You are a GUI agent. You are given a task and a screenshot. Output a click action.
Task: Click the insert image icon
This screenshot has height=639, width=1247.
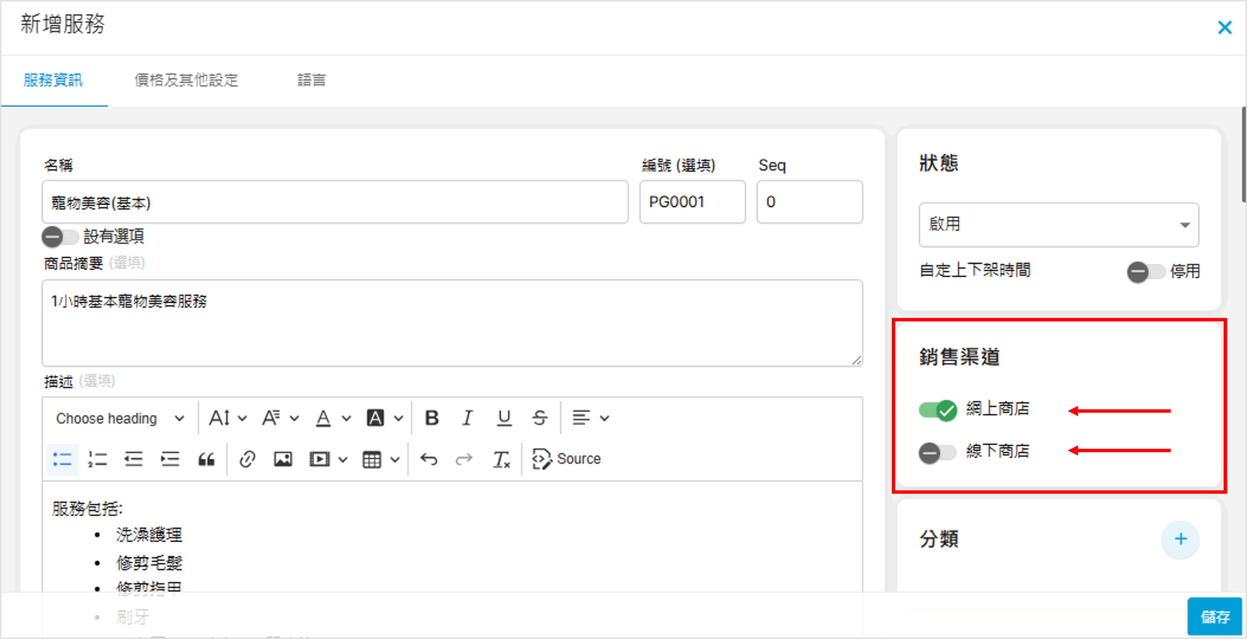[283, 459]
